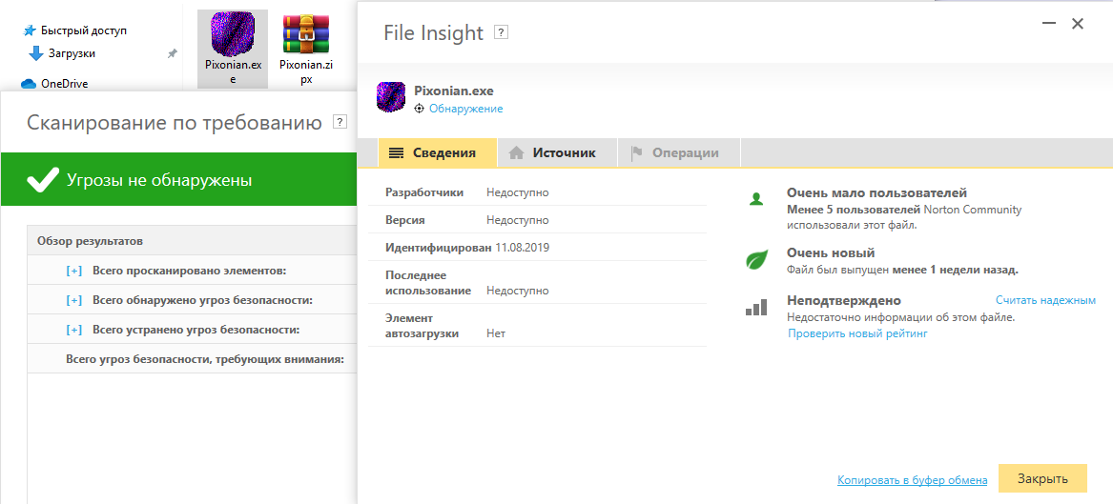Click the Угрозы не обнаружены banner text
This screenshot has height=504, width=1113.
[159, 180]
